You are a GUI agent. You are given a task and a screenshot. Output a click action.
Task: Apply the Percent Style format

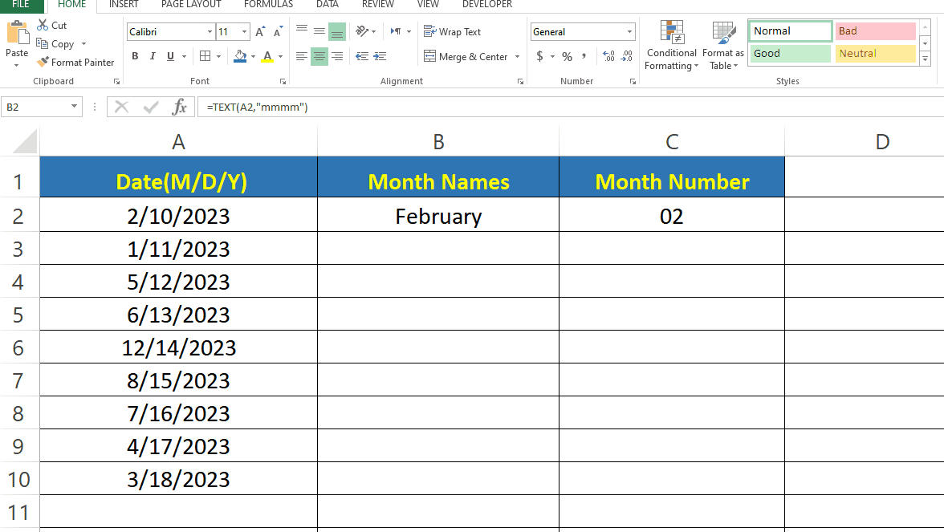[x=566, y=56]
